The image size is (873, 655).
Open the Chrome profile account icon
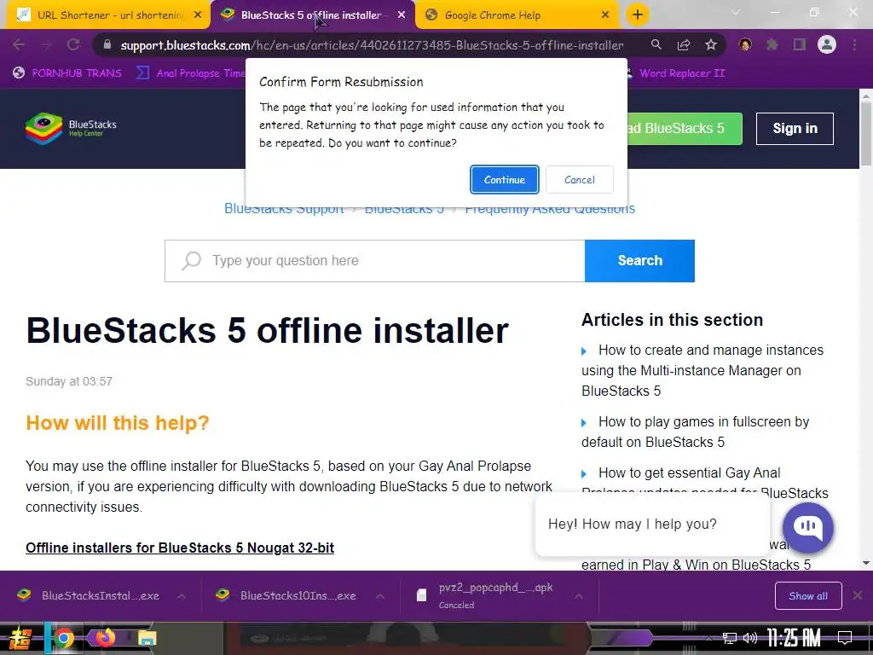[827, 44]
